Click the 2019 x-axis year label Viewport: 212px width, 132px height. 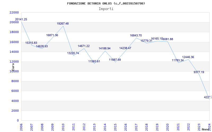157,127
